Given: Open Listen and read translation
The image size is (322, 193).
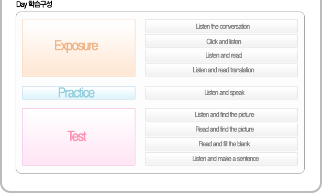Looking at the screenshot, I should click(x=221, y=70).
